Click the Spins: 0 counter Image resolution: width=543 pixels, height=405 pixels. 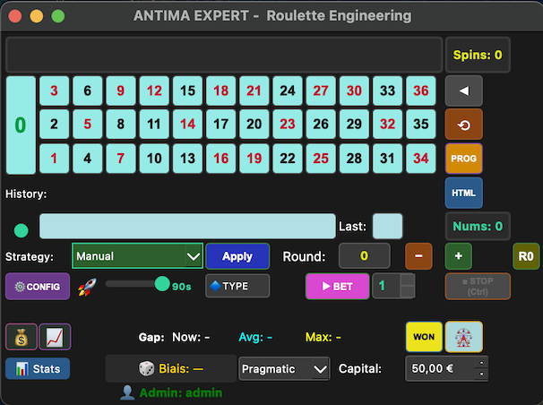coord(478,55)
